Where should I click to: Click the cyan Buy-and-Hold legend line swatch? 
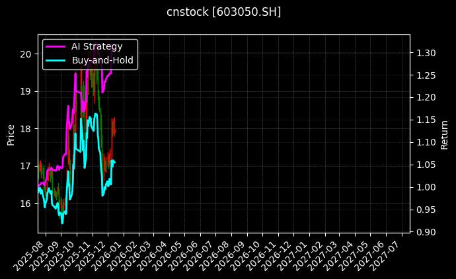(56, 60)
